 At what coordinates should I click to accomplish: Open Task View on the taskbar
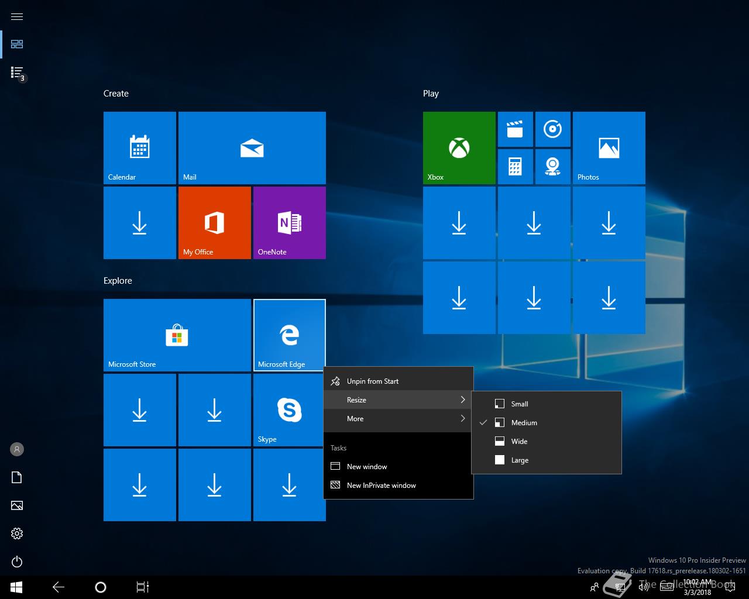pyautogui.click(x=143, y=587)
